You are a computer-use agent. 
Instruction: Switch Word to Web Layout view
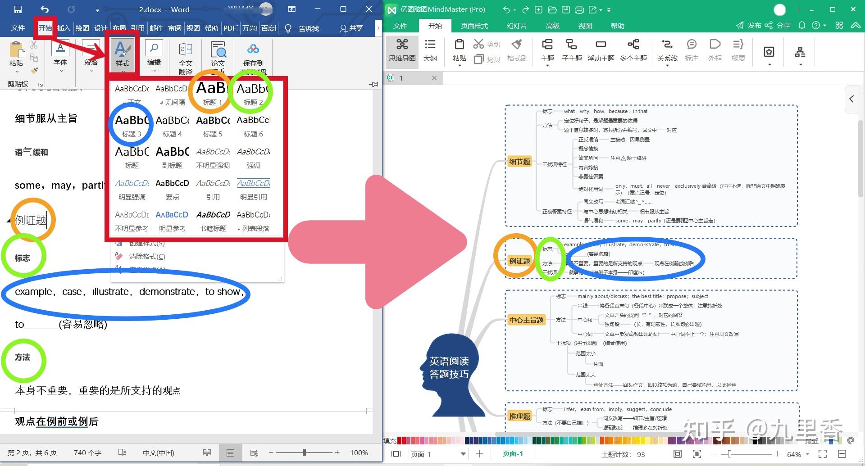coord(254,452)
